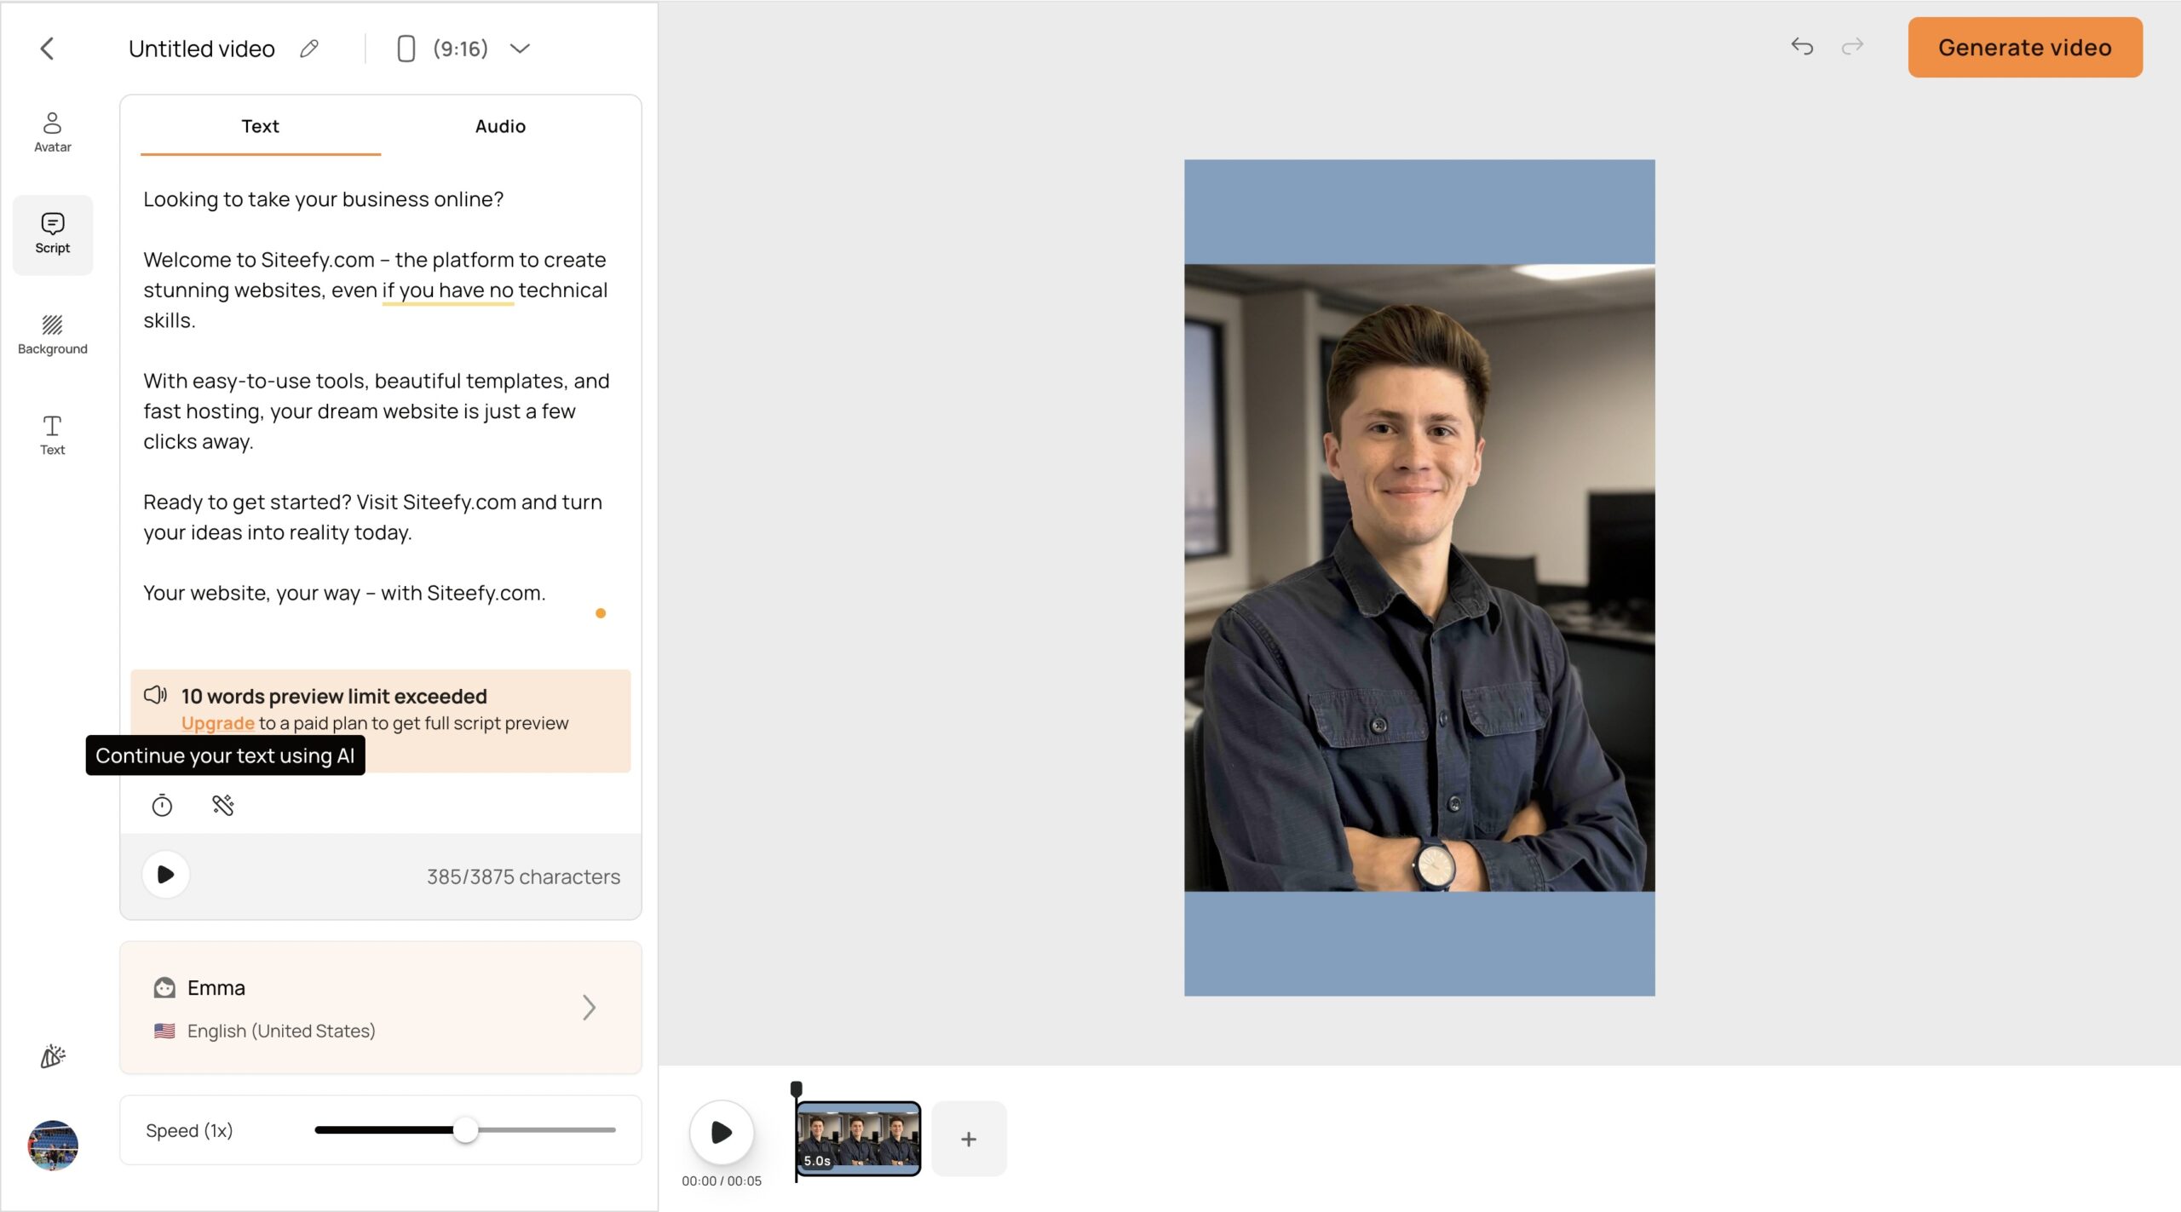Screen dimensions: 2181x1212
Task: Add a new scene with plus button
Action: pos(968,1139)
